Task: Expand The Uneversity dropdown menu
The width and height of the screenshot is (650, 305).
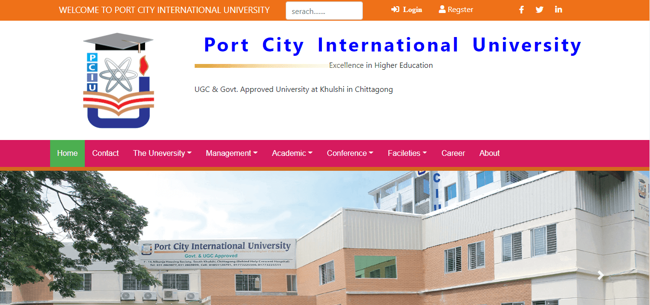Action: pos(162,153)
